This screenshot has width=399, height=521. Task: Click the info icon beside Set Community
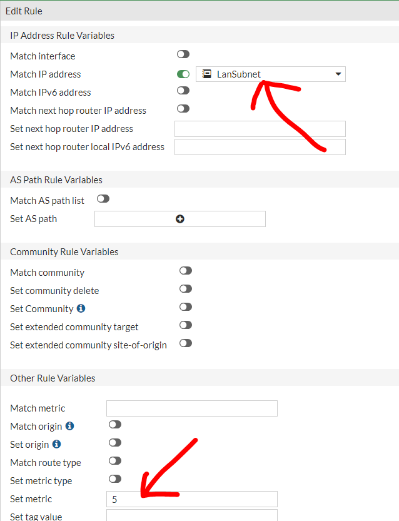(x=81, y=308)
